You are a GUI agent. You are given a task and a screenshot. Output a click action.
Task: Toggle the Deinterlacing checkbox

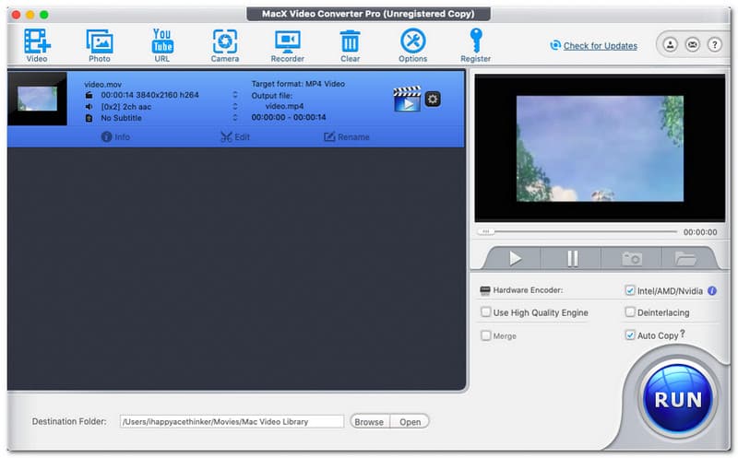tap(630, 312)
